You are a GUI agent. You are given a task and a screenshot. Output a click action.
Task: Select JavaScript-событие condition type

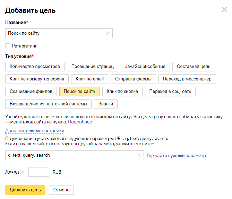[145, 67]
